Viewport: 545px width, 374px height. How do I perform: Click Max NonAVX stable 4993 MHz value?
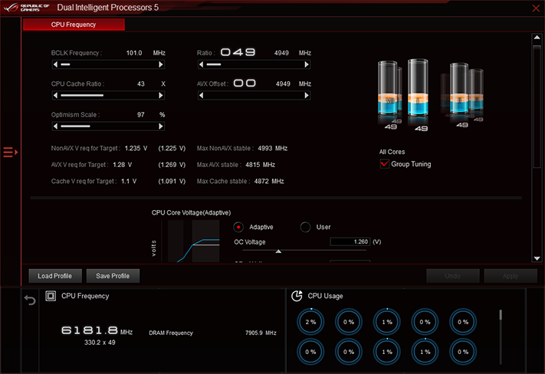(x=273, y=149)
